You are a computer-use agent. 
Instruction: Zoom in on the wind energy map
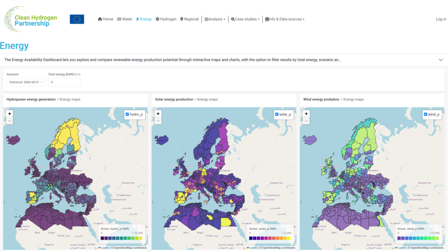pyautogui.click(x=306, y=114)
